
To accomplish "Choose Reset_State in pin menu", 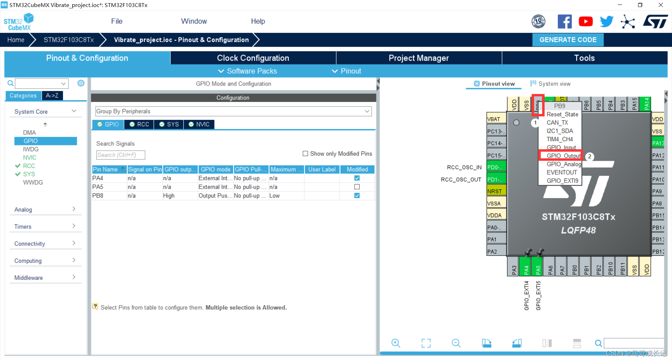I will click(x=562, y=115).
